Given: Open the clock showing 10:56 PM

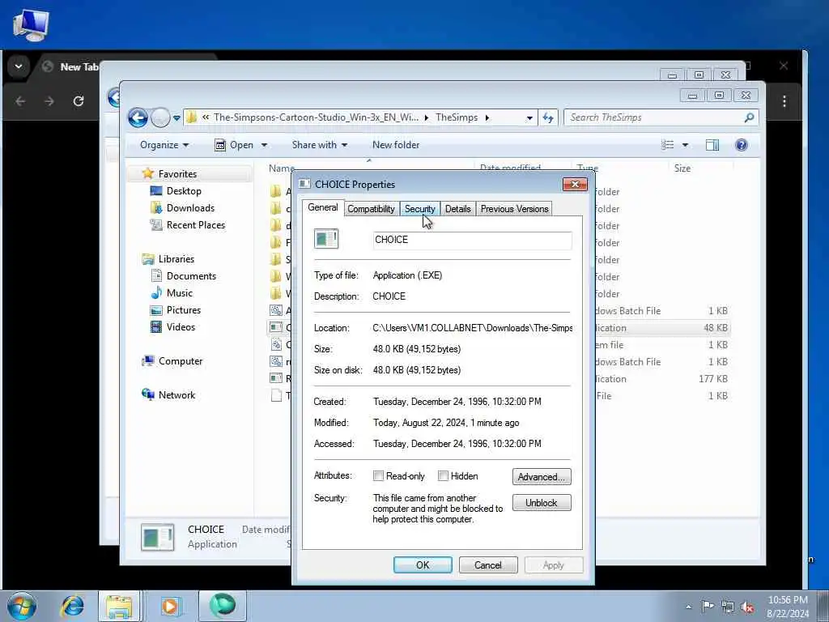Looking at the screenshot, I should tap(788, 607).
